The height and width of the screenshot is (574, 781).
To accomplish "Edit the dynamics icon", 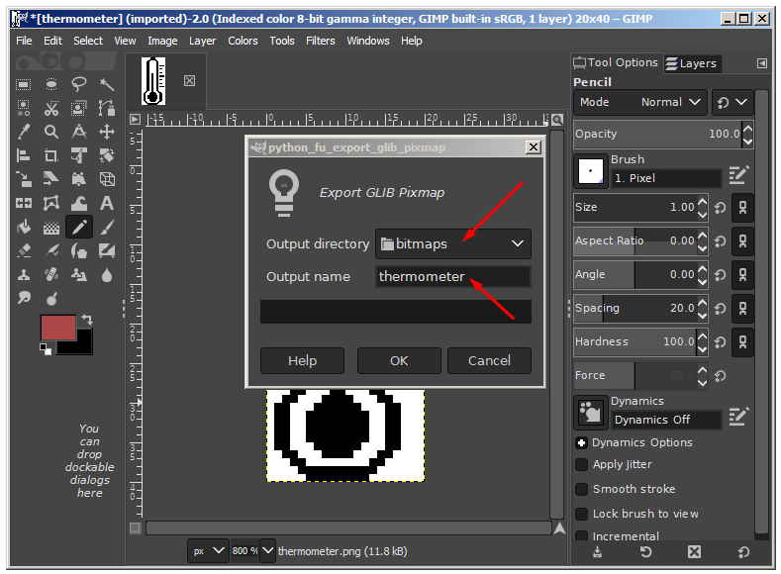I will click(738, 417).
